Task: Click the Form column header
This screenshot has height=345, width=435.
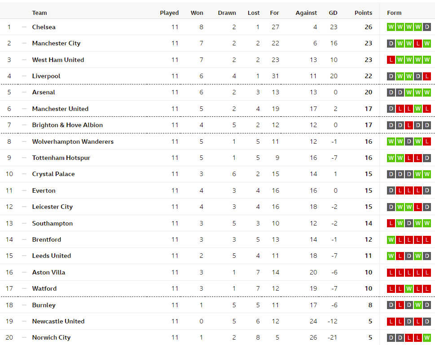Action: pyautogui.click(x=394, y=13)
